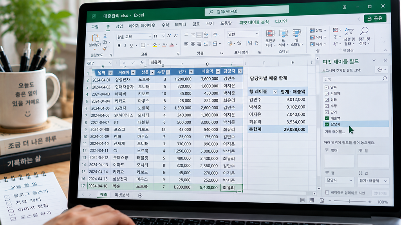Switch to Page Layout view in status bar
The height and width of the screenshot is (225, 401).
(311, 200)
